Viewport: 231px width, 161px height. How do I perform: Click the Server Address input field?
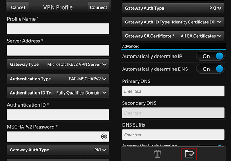pos(58,50)
